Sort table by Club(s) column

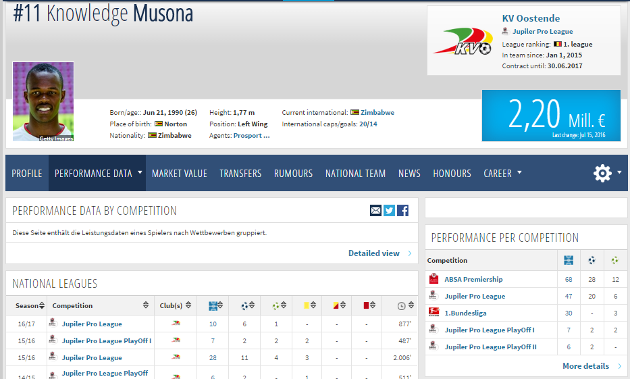pos(175,305)
